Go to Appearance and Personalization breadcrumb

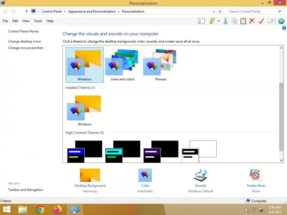tap(92, 11)
